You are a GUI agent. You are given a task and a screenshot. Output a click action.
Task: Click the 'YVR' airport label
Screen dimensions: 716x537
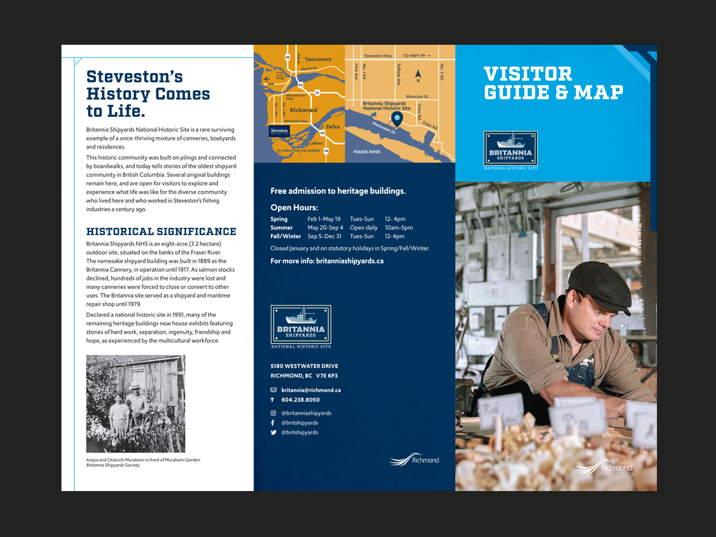[271, 84]
